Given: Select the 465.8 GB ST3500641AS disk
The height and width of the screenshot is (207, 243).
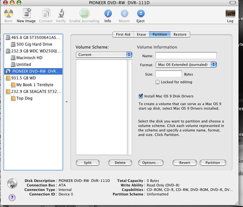Looking at the screenshot, I should point(33,38).
